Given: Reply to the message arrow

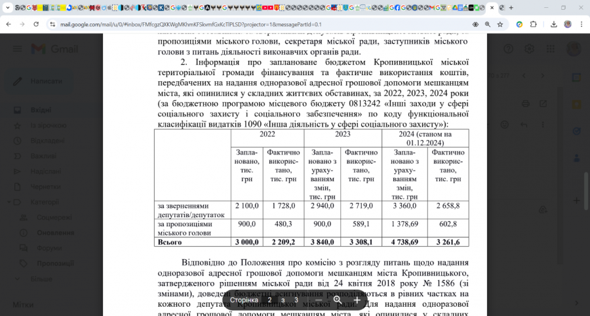Looking at the screenshot, I should point(524,125).
